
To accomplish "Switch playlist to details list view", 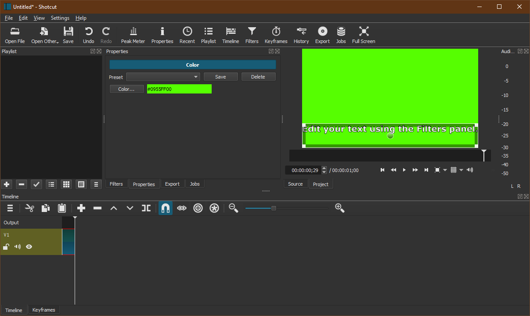I will pos(51,184).
